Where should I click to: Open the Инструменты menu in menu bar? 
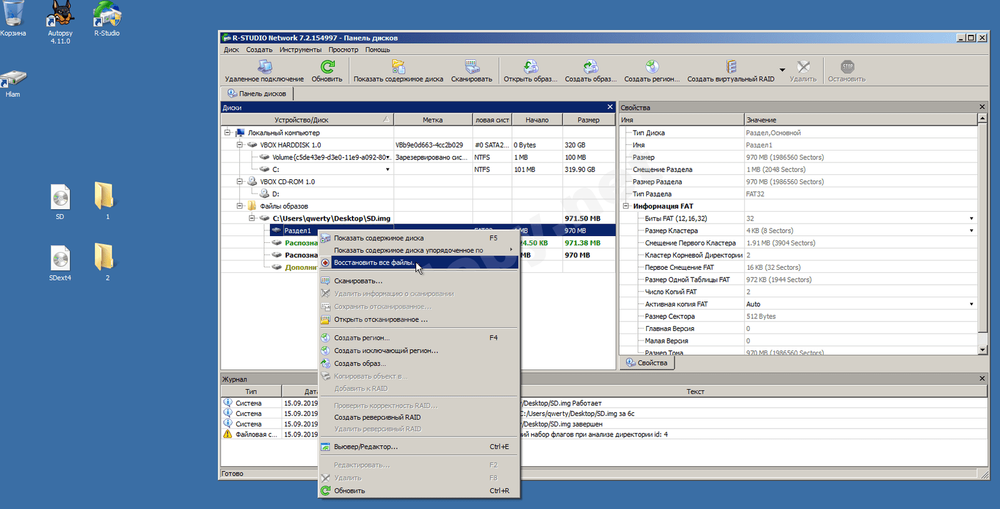[300, 50]
